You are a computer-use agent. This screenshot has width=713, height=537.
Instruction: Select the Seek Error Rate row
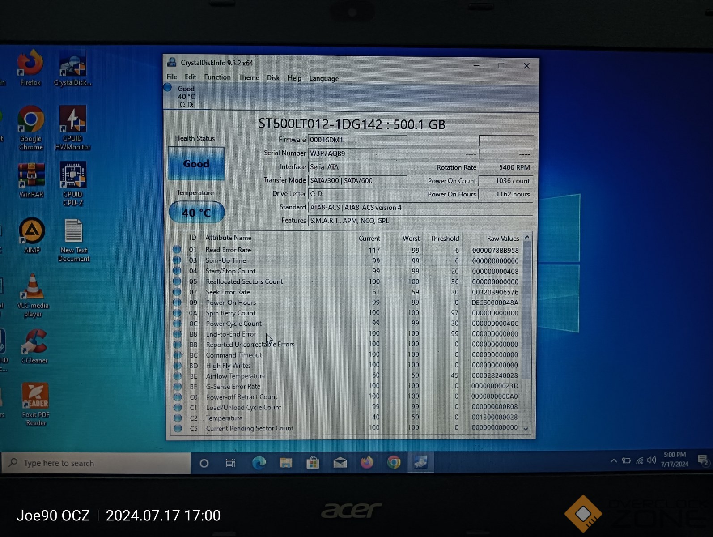tap(346, 292)
